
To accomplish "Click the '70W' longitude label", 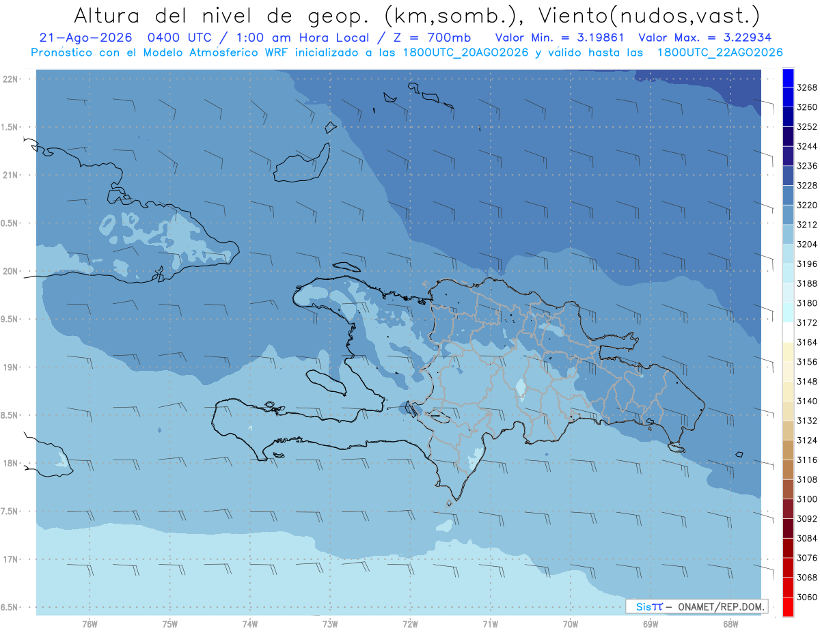I will pyautogui.click(x=570, y=623).
